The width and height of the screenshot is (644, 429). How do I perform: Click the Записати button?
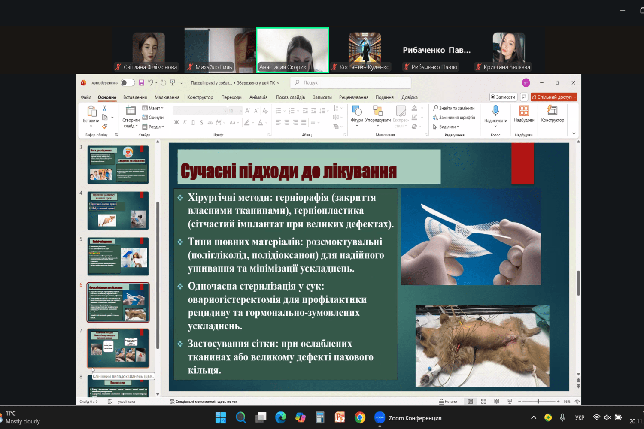tap(503, 97)
